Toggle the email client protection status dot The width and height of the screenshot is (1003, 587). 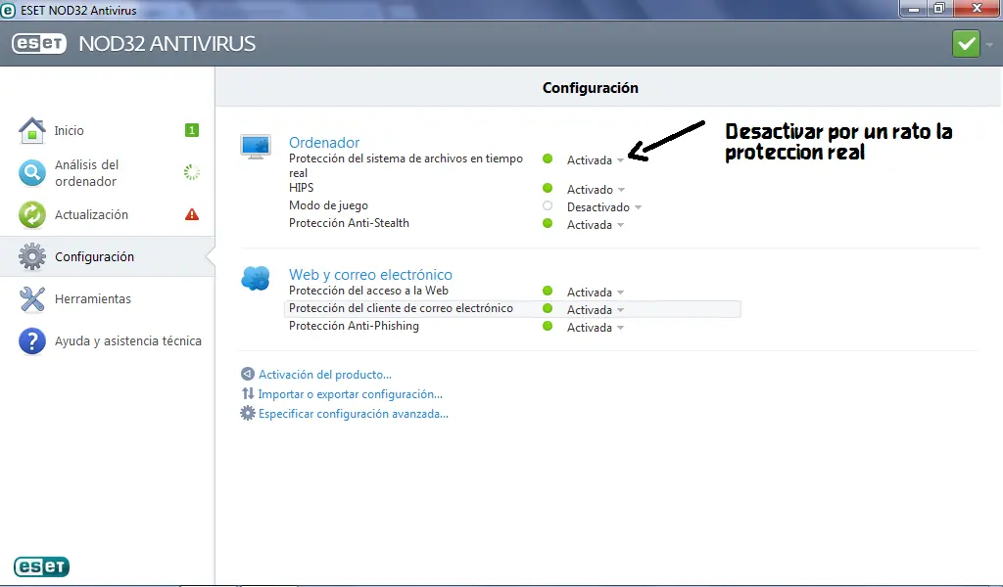pos(548,308)
